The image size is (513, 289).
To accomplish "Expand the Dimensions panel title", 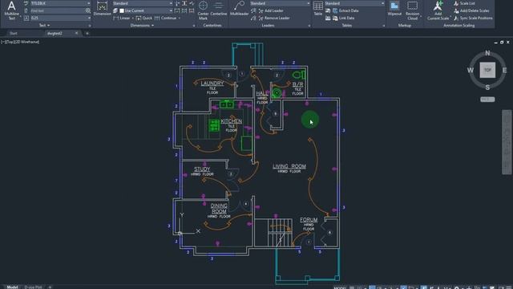I will coord(142,25).
